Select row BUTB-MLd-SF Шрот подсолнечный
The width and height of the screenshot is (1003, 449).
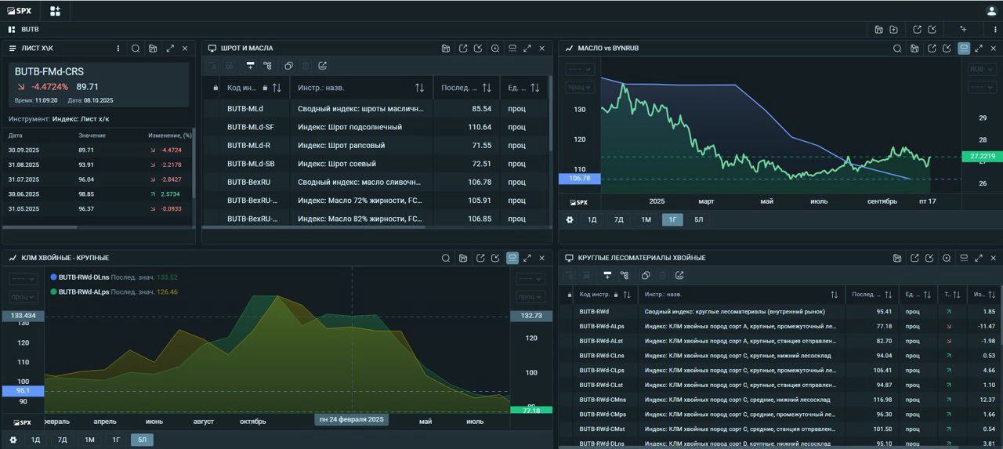pos(376,127)
